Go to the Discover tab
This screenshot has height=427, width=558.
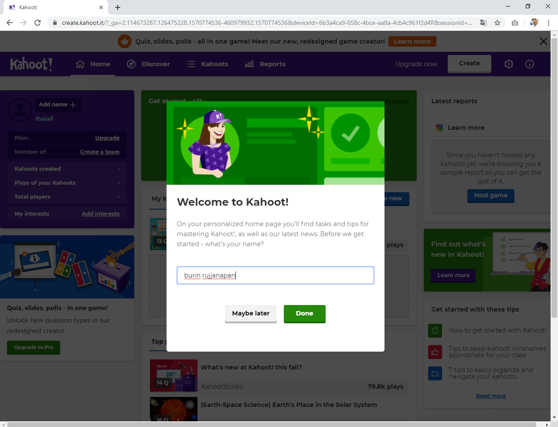pyautogui.click(x=148, y=64)
